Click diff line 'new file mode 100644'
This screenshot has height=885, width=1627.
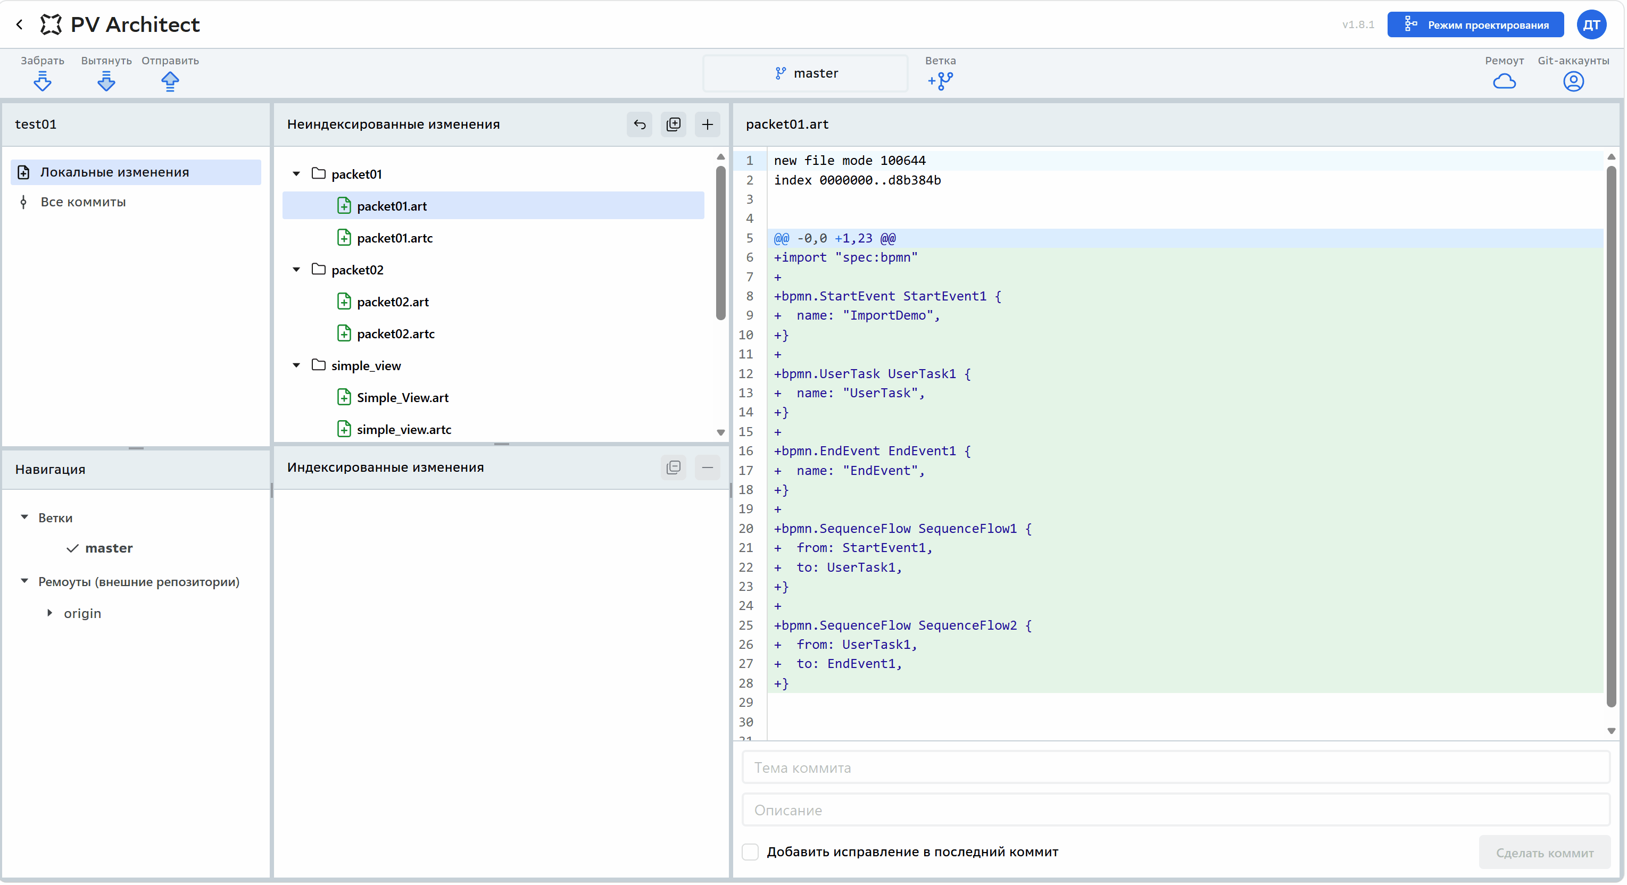point(850,160)
